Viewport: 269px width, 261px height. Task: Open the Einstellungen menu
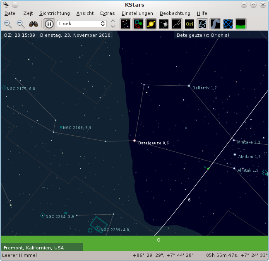[137, 13]
